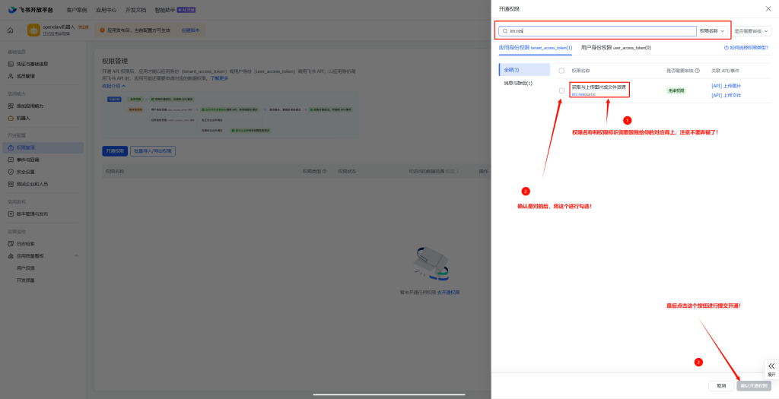
Task: Click help icon next to 是否需要审核 header
Action: (x=697, y=71)
